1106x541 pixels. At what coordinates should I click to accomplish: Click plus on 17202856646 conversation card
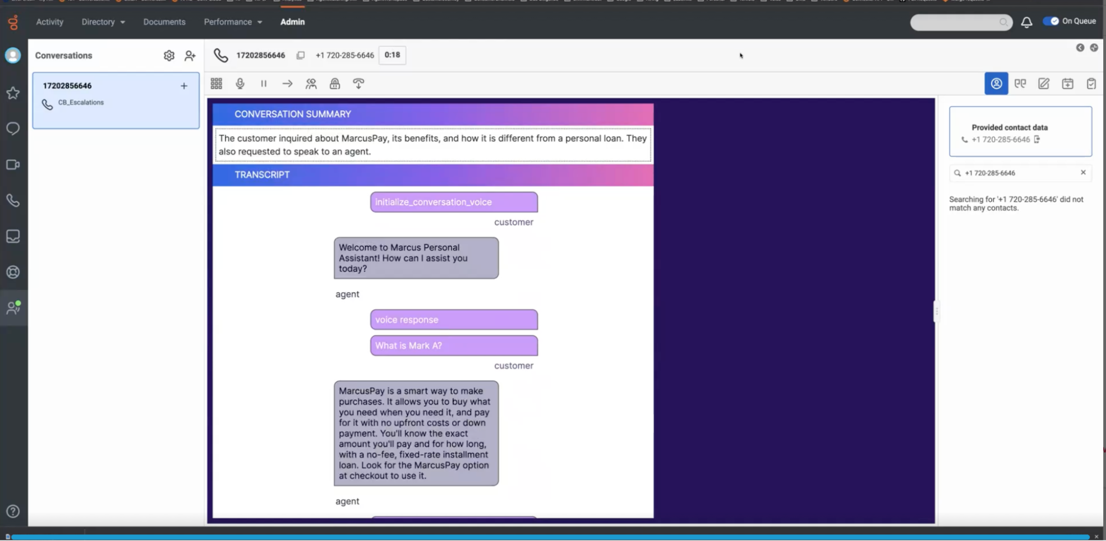point(184,86)
